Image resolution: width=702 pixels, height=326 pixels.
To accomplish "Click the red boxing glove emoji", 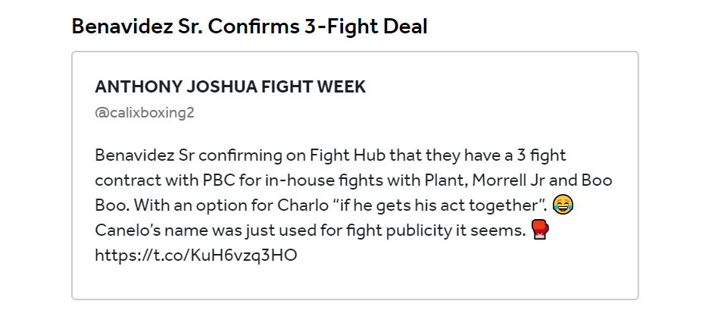I will pos(540,230).
